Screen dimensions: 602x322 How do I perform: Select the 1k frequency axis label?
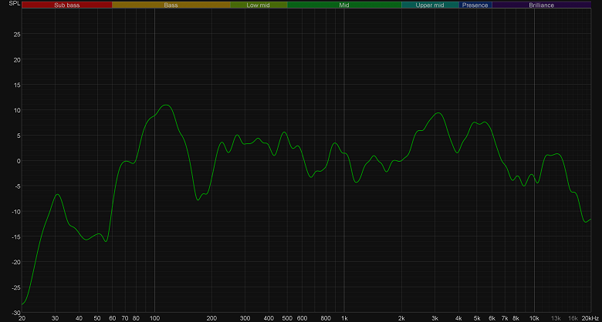[344, 318]
